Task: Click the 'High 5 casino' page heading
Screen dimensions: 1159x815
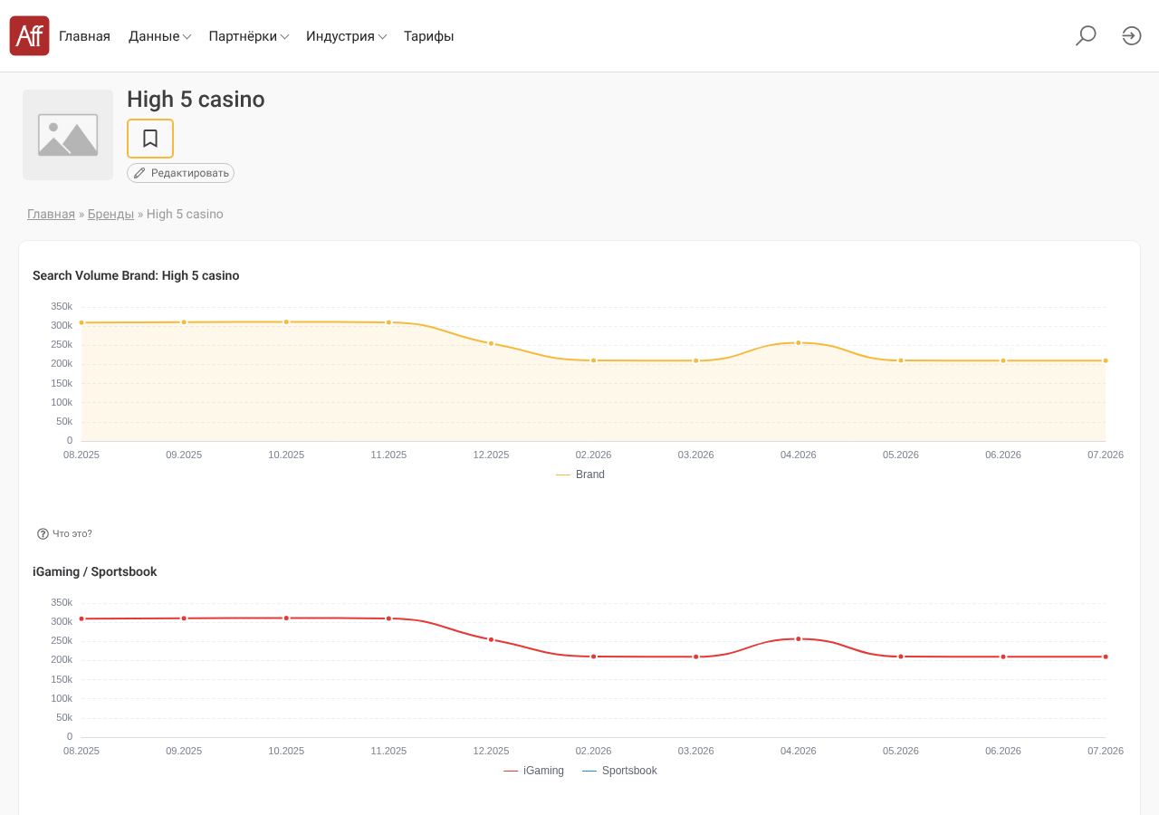Action: [196, 100]
